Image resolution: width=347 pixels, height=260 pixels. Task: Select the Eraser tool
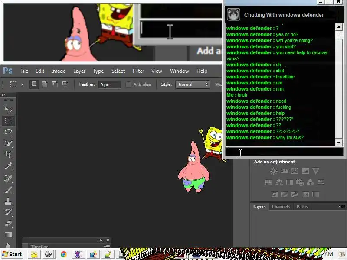(8, 224)
